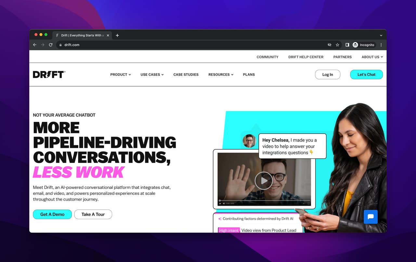Play the video with the center play button

[x=264, y=181]
